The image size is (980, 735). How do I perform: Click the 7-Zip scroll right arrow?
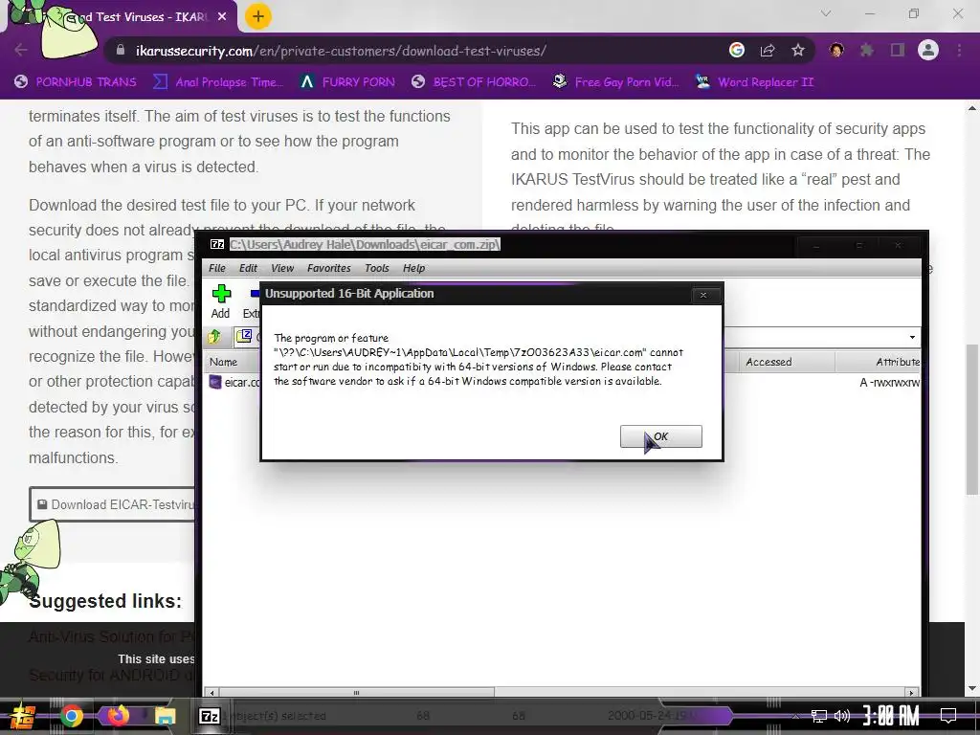(912, 693)
